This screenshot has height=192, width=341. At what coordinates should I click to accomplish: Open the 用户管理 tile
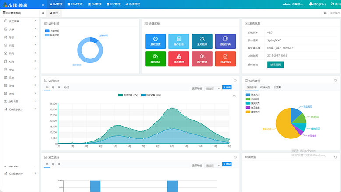pyautogui.click(x=202, y=59)
